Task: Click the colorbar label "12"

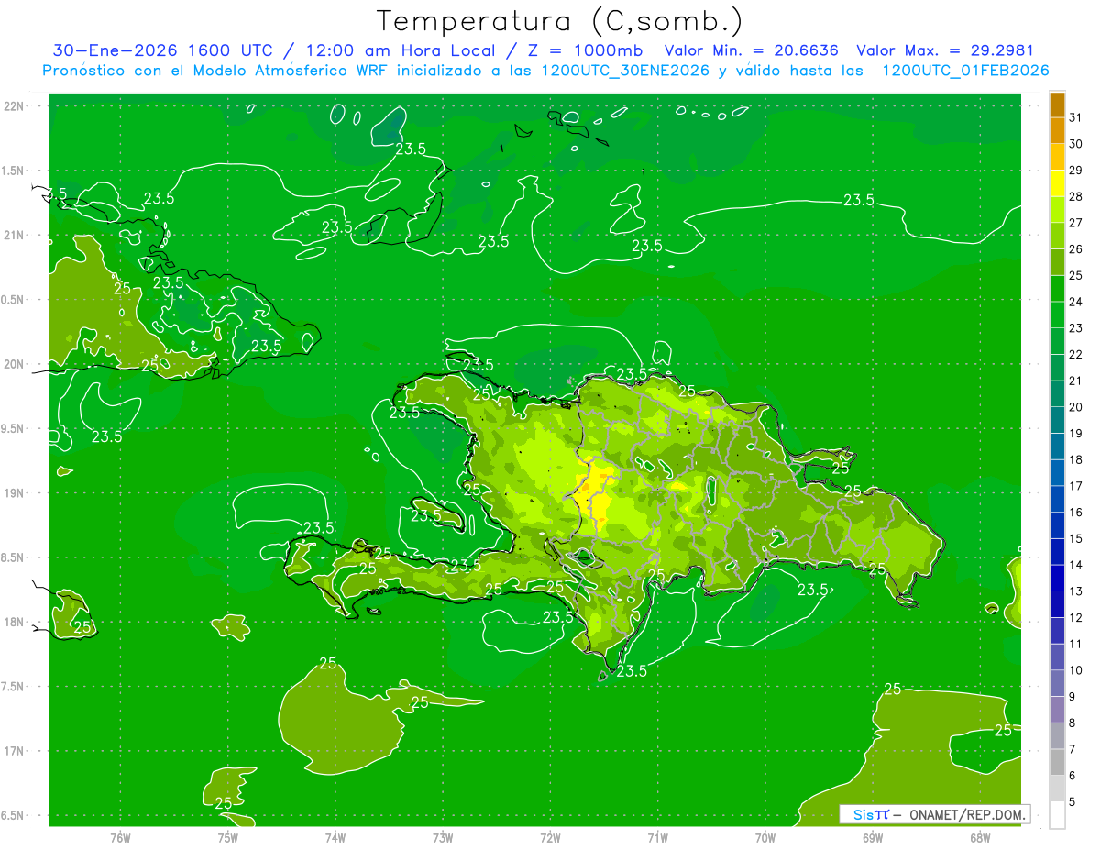Action: point(1076,618)
